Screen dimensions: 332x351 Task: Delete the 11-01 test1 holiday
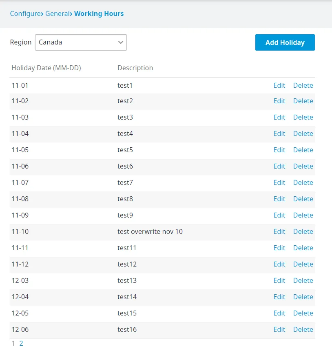click(x=303, y=85)
